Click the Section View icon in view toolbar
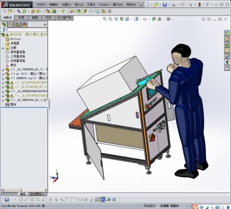 tap(122, 19)
